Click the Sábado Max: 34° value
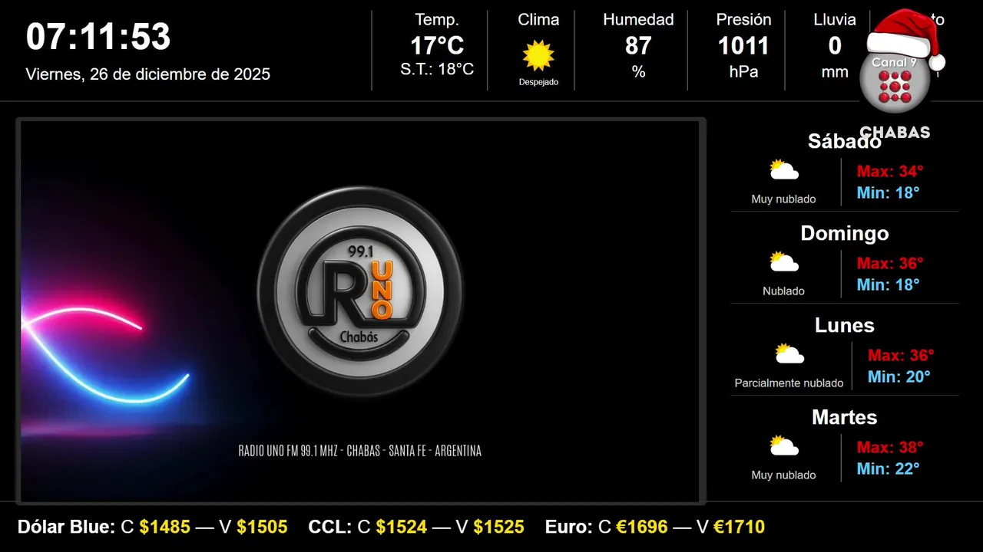The image size is (983, 552). (890, 171)
